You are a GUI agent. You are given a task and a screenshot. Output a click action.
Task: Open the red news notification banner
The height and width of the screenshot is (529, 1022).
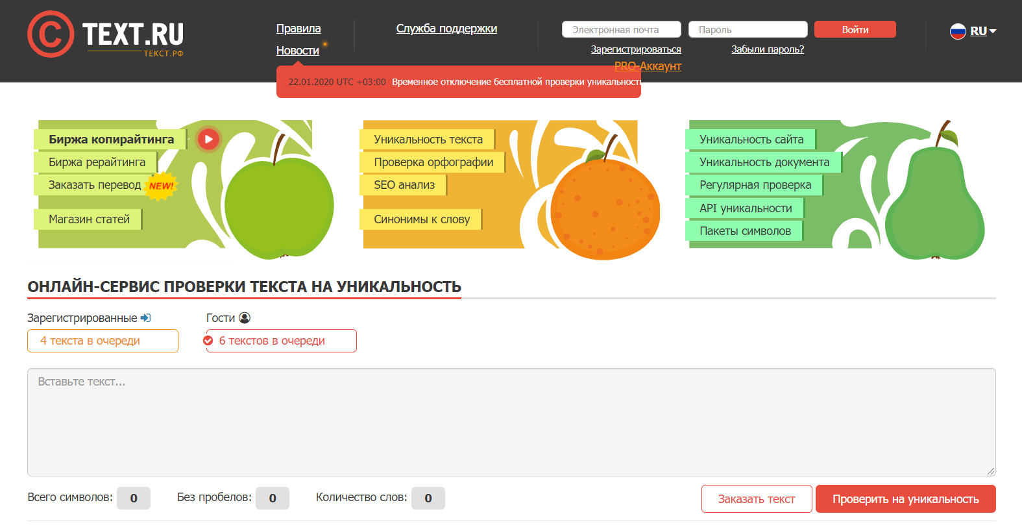click(459, 82)
